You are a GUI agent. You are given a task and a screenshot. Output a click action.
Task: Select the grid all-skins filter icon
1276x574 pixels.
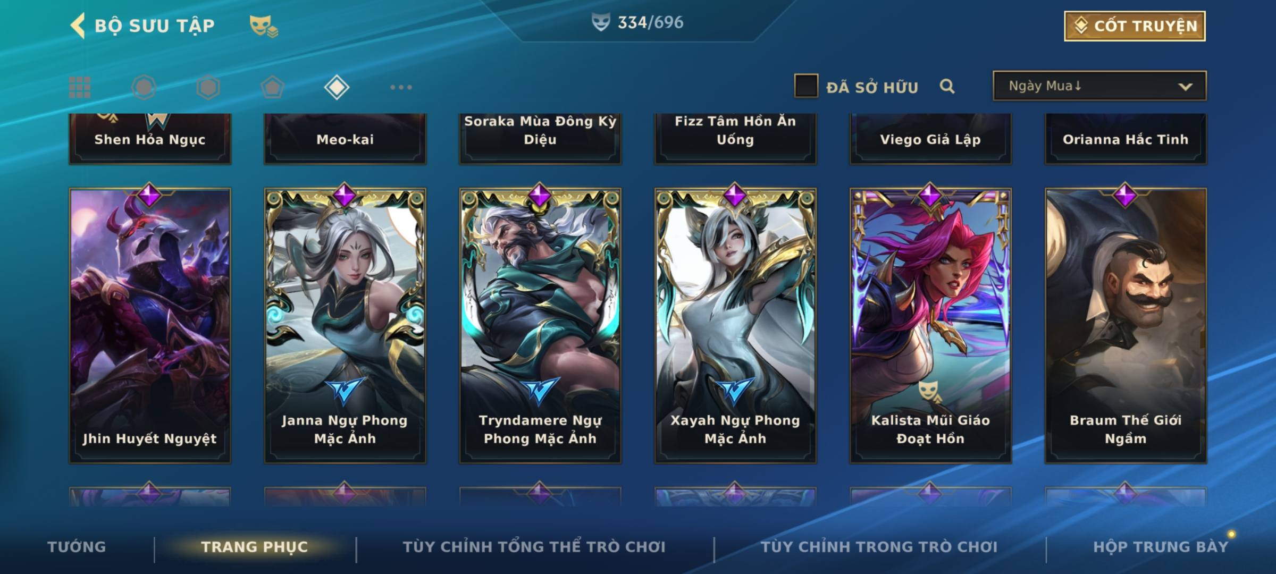point(80,87)
